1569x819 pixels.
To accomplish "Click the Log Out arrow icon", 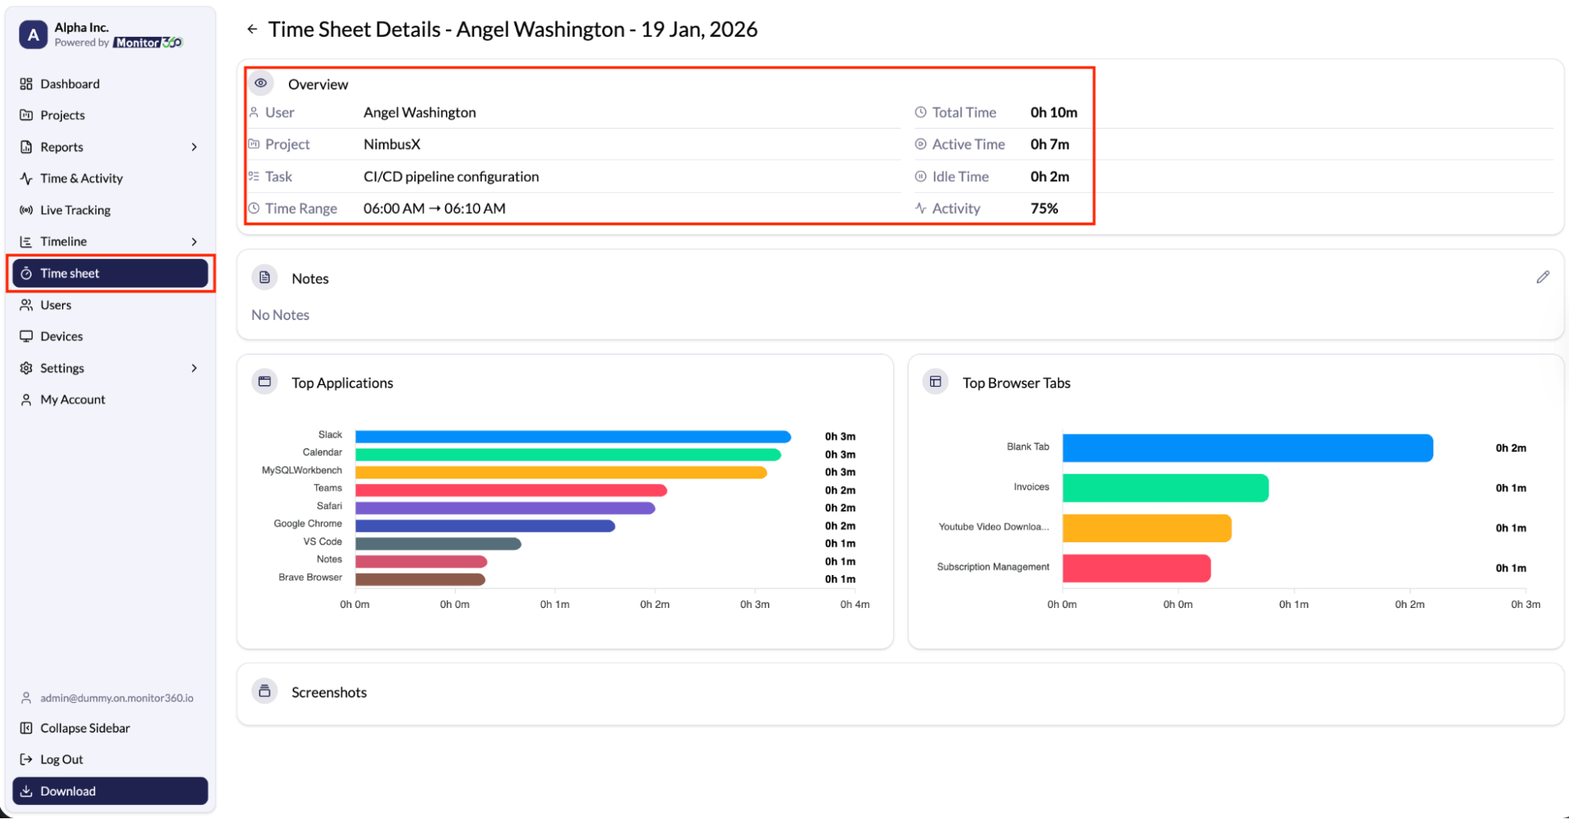I will tap(26, 759).
